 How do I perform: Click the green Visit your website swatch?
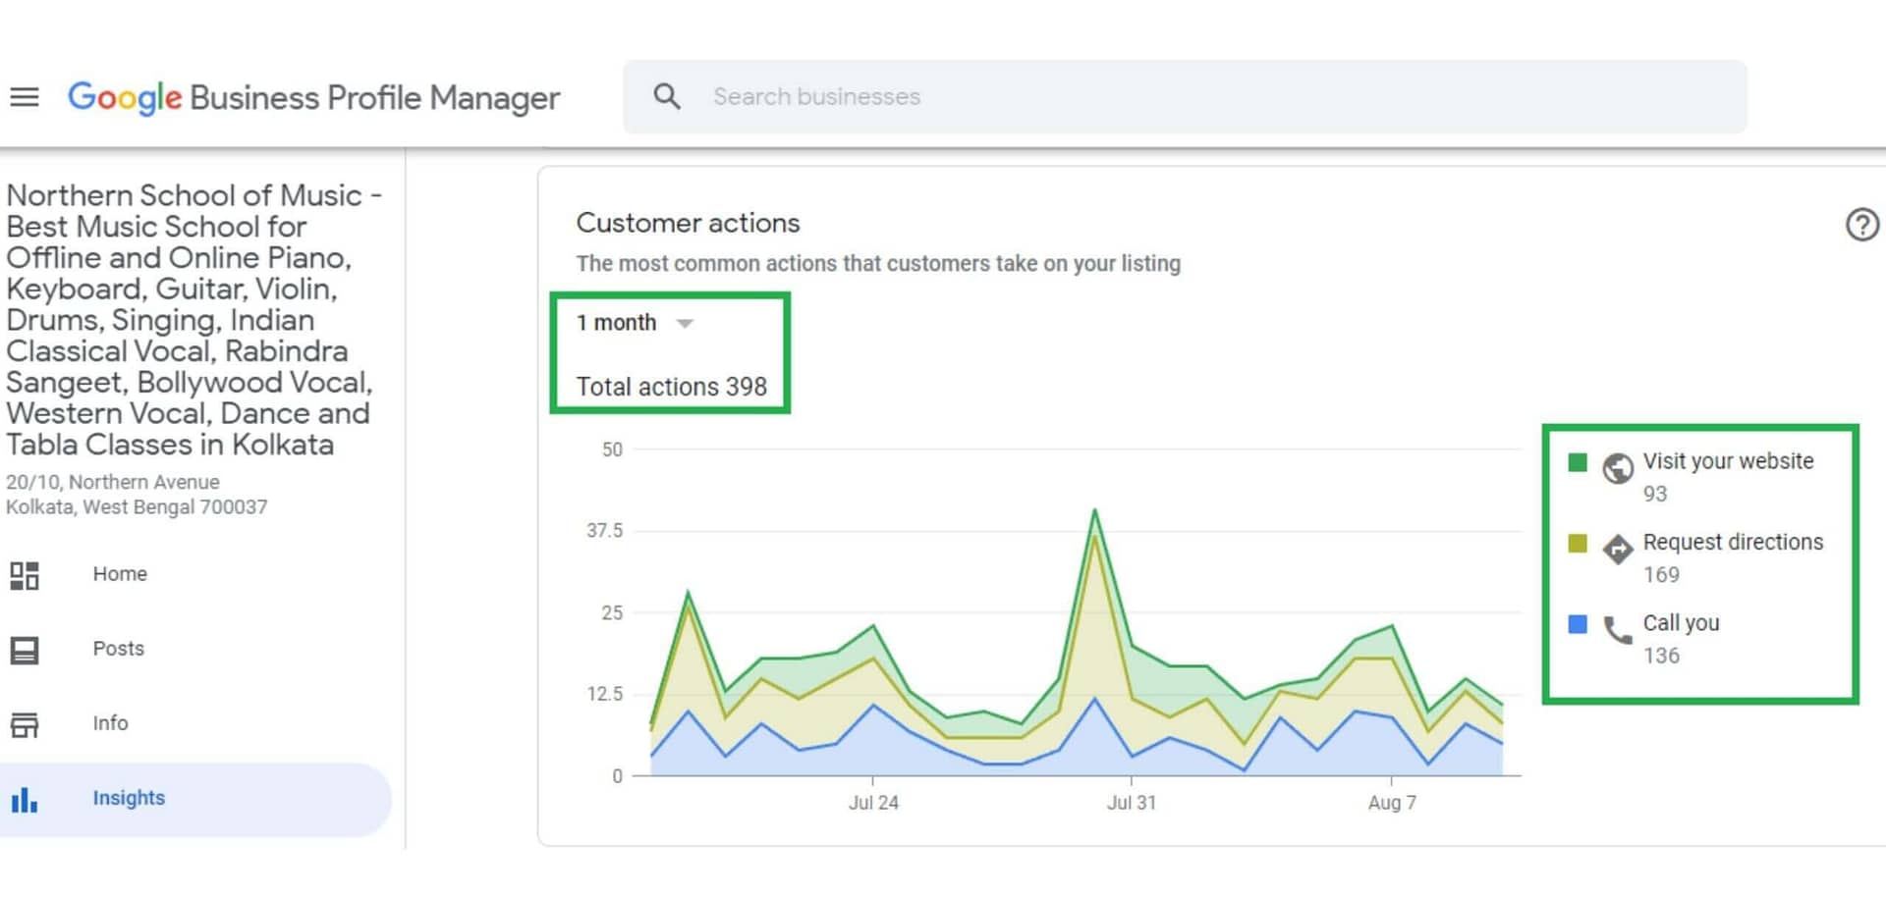[1578, 462]
